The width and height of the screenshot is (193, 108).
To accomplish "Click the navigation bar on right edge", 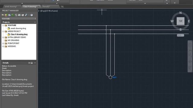I will point(190,56).
